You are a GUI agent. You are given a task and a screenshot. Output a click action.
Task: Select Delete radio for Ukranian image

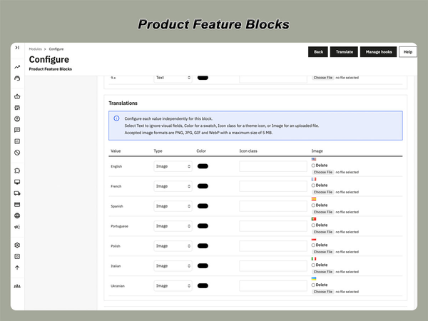tap(313, 285)
